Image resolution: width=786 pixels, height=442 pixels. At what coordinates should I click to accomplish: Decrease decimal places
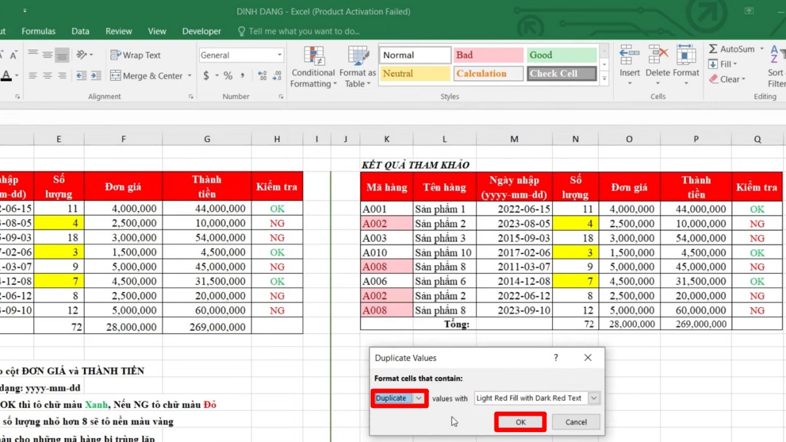click(278, 76)
